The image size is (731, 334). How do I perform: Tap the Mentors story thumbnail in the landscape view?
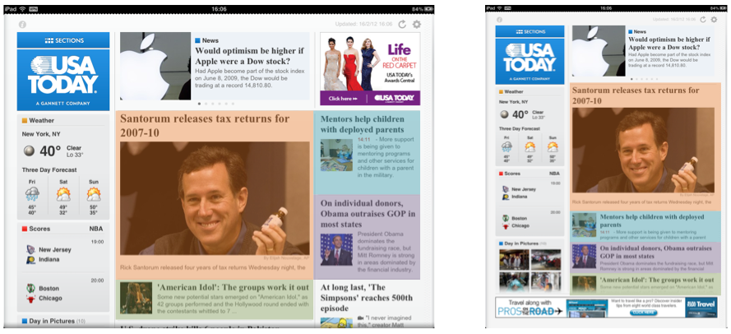point(336,155)
